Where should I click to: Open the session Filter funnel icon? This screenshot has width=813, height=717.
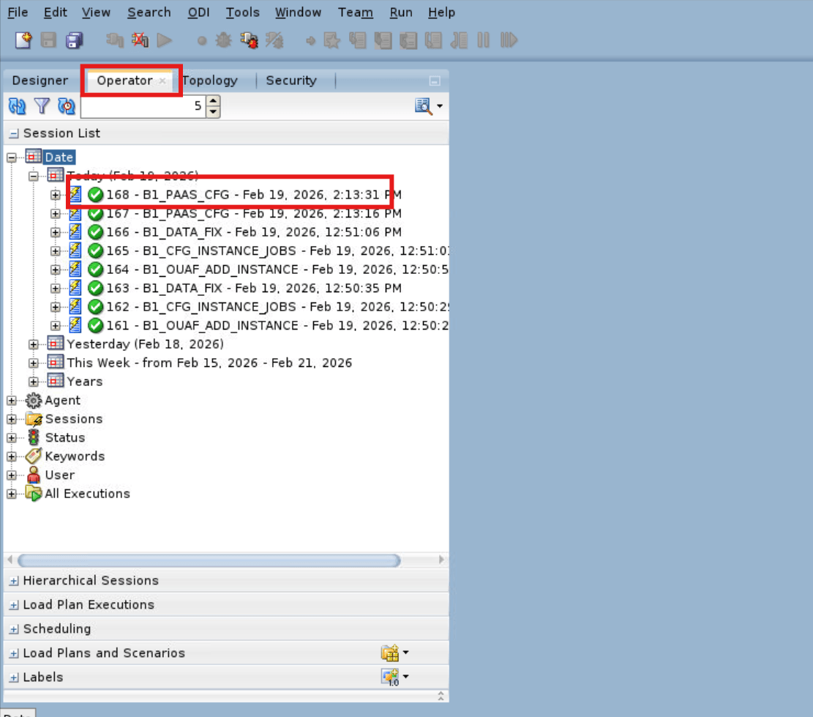(42, 106)
